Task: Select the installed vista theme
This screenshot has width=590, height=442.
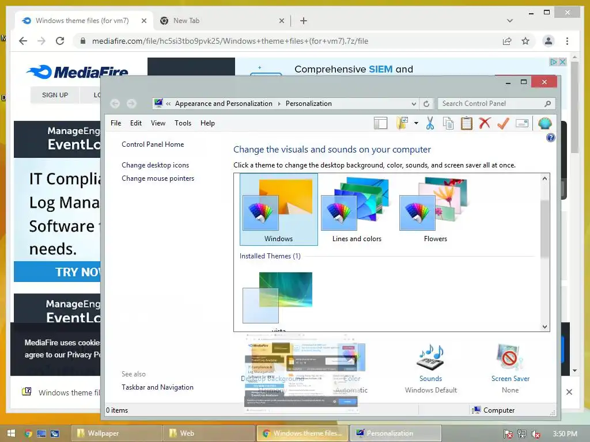Action: 278,300
